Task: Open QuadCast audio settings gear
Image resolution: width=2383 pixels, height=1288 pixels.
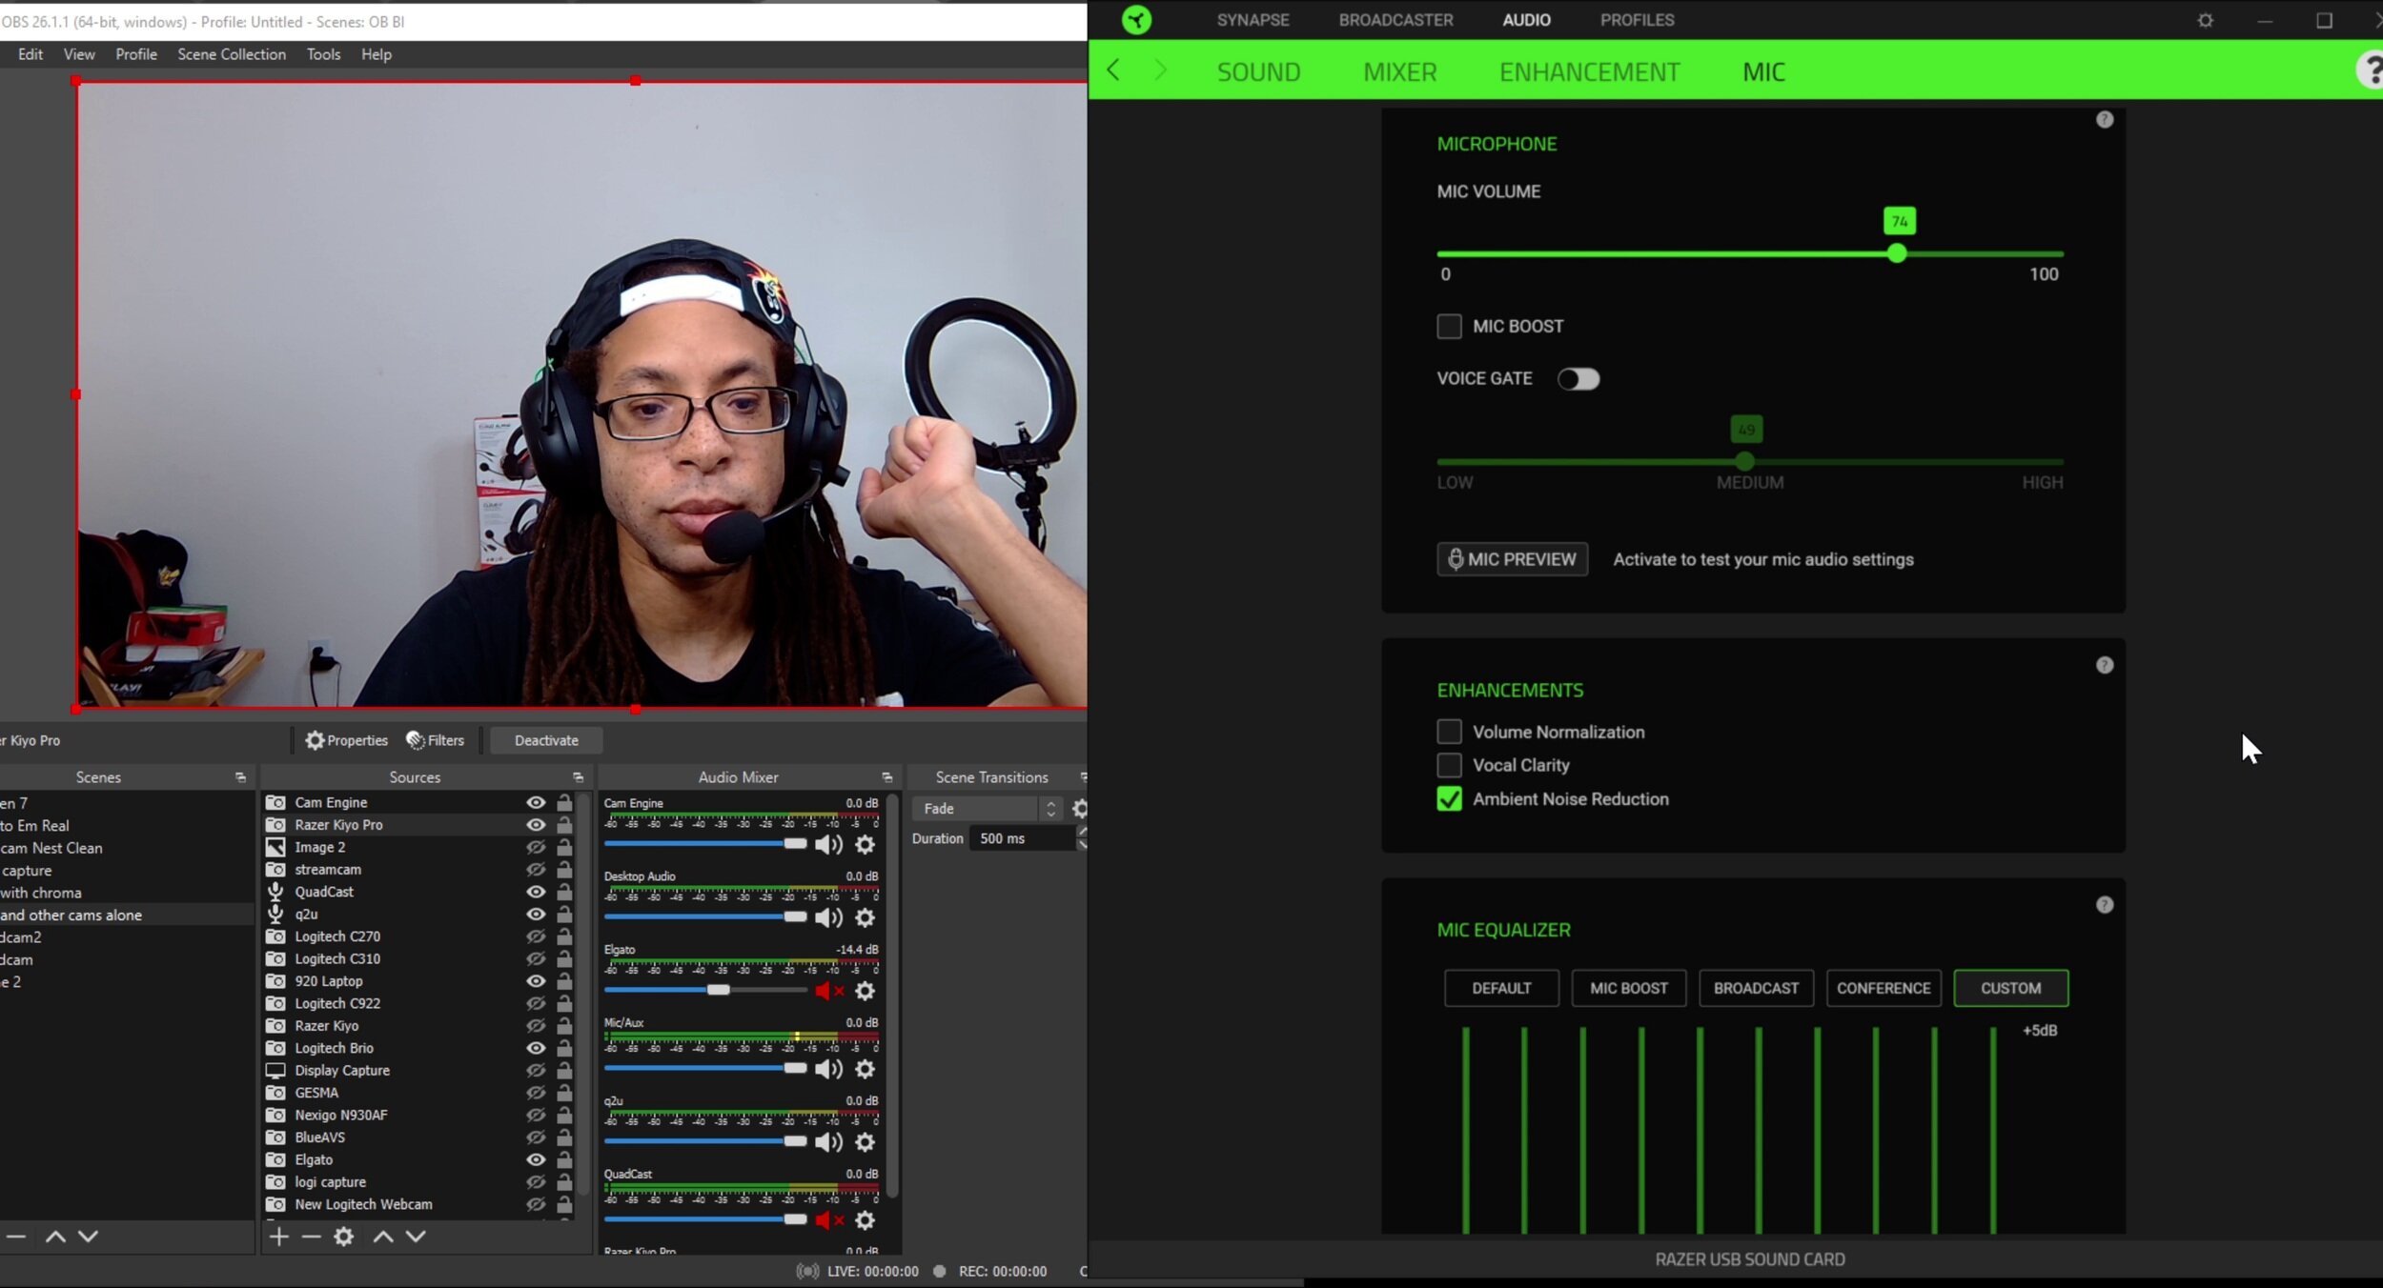Action: click(x=866, y=1221)
